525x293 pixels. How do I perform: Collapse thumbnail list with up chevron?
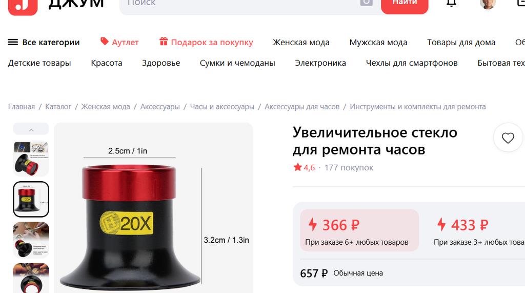tap(31, 130)
